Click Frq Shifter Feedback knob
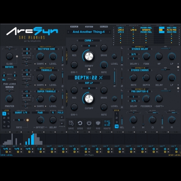Image resolution: width=181 pixels, height=181 pixels. 146,98
